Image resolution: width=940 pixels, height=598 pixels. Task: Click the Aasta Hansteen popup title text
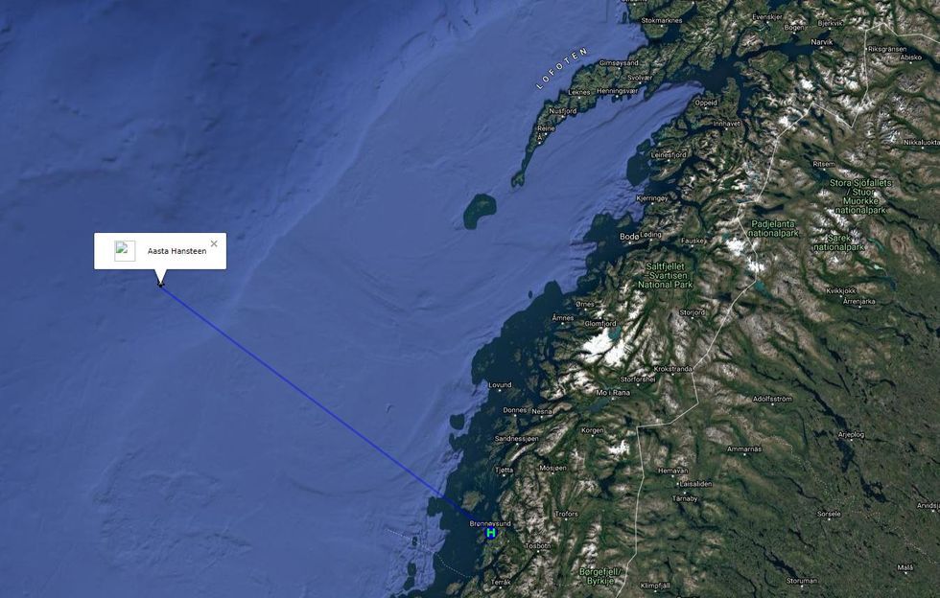(176, 251)
